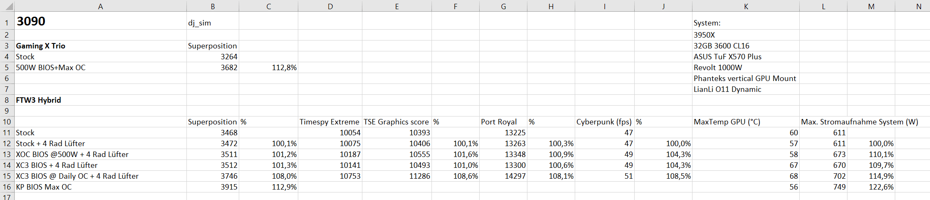The height and width of the screenshot is (200, 930).
Task: Click the 'Port Royal' heading cell
Action: (503, 122)
